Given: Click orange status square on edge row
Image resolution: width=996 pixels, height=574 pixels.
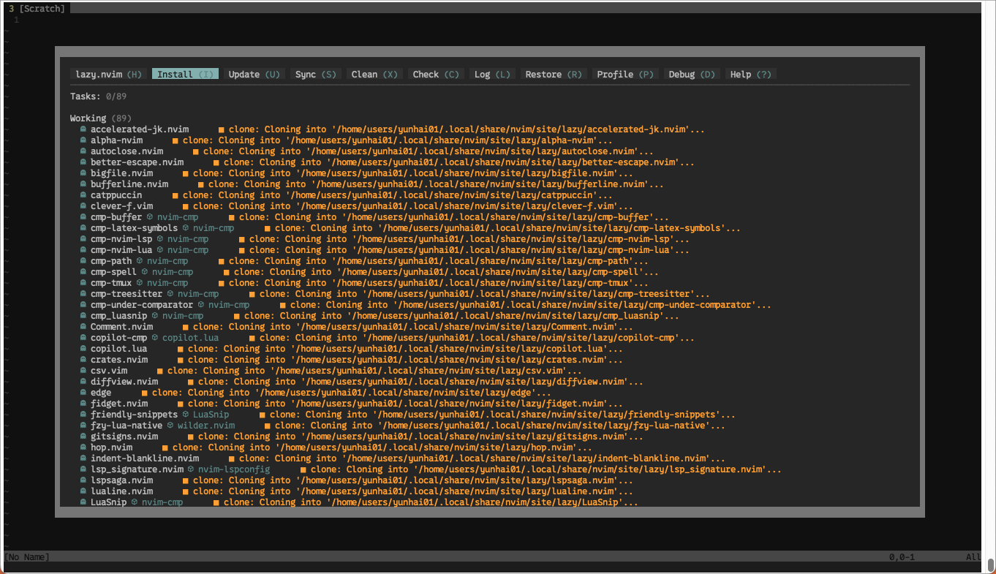Looking at the screenshot, I should (145, 393).
